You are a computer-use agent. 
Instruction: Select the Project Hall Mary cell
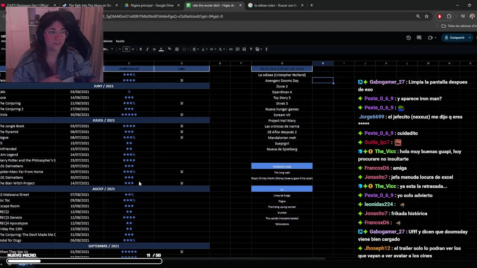pyautogui.click(x=282, y=121)
